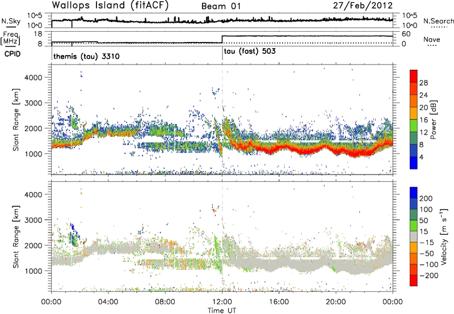454x314 pixels.
Task: Click the "04:00" time tick label
Action: click(108, 302)
